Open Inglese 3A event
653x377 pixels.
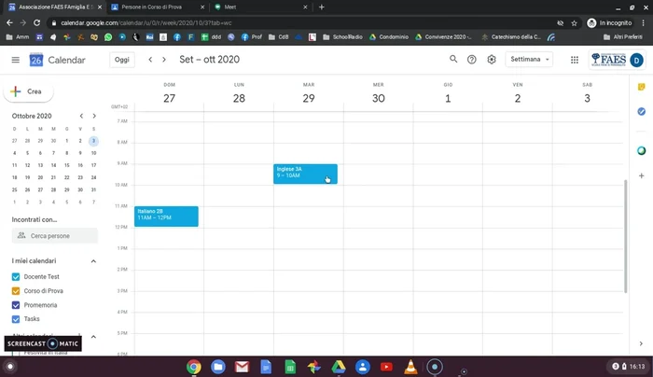(305, 174)
